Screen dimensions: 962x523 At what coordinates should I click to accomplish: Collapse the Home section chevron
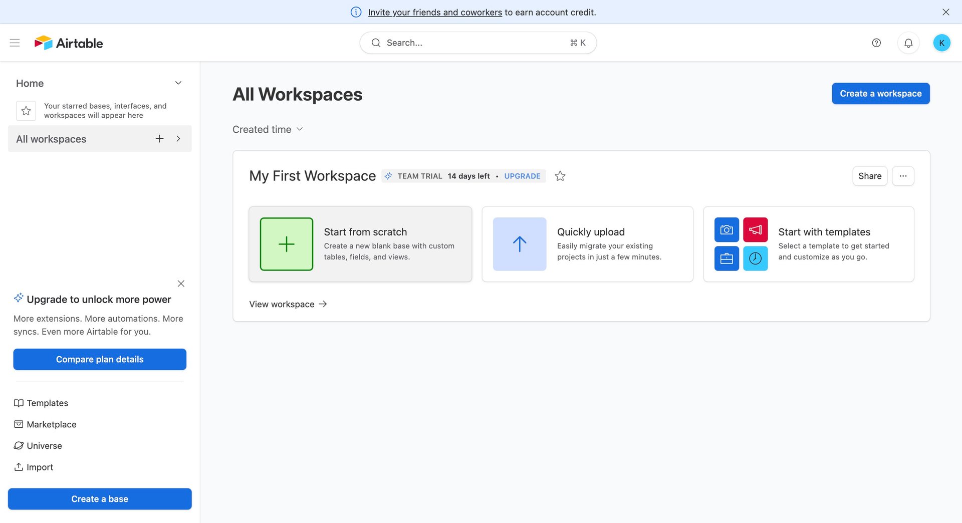[x=178, y=83]
